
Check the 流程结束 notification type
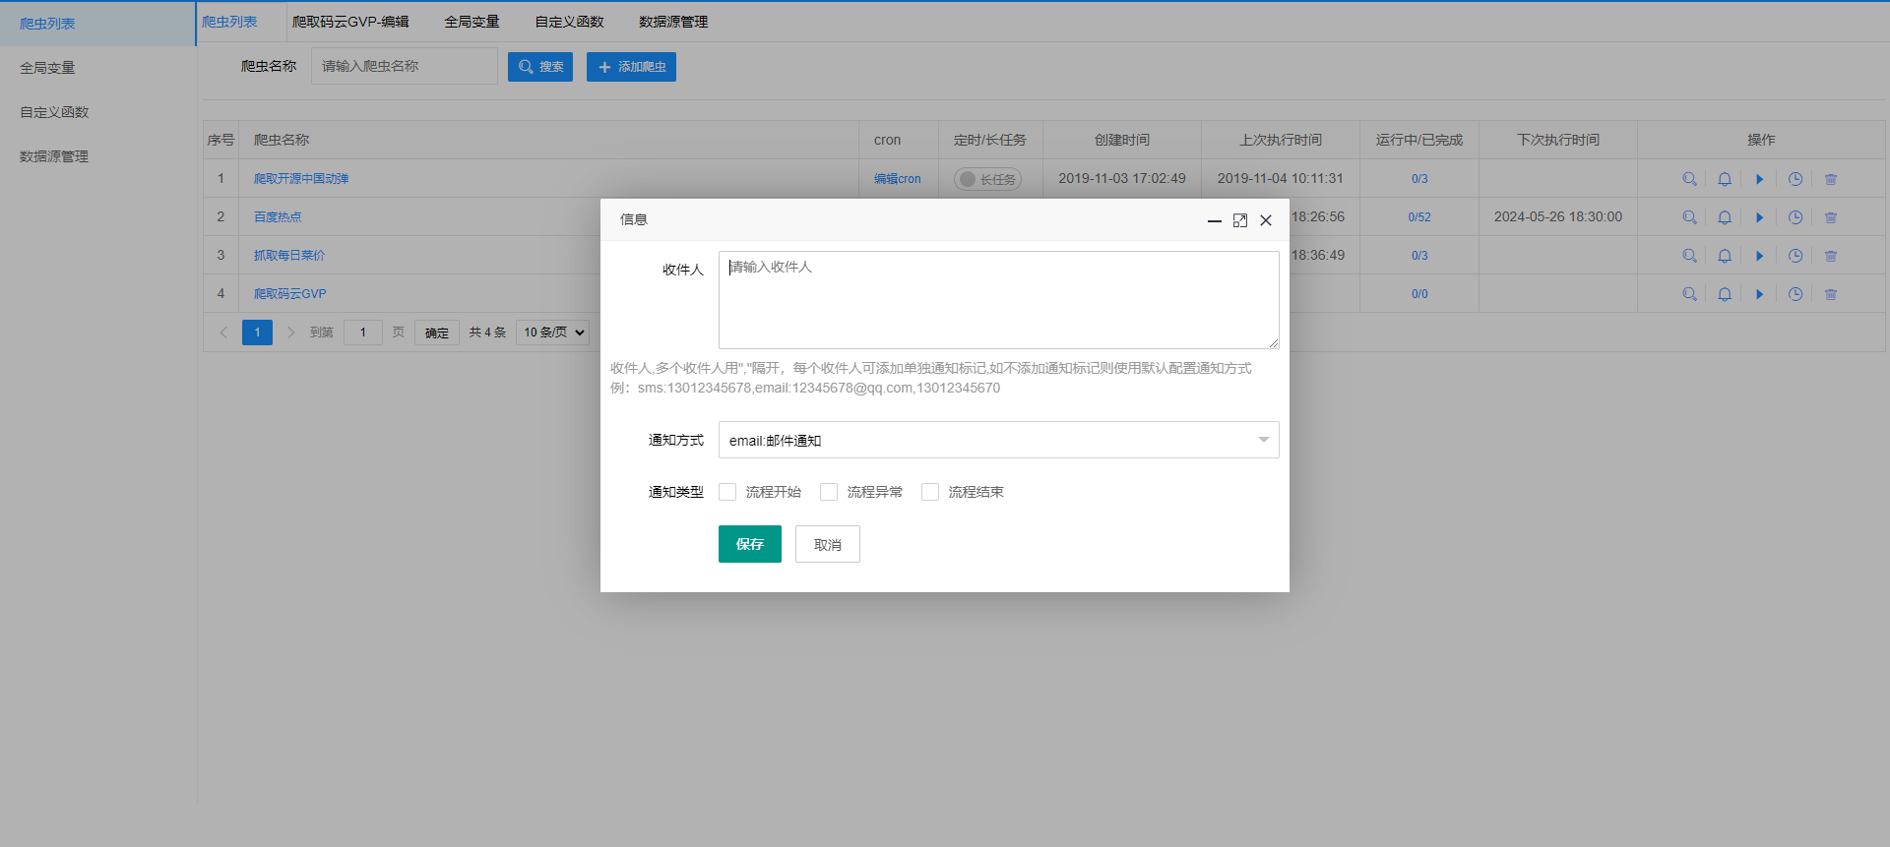click(x=930, y=492)
